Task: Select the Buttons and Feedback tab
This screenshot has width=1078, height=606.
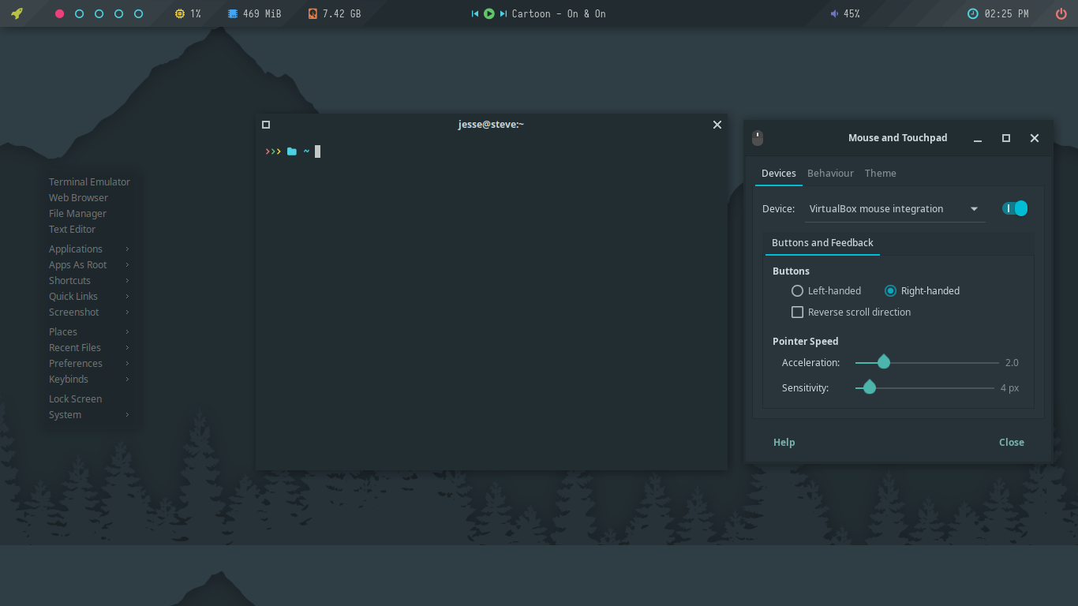Action: 822,243
